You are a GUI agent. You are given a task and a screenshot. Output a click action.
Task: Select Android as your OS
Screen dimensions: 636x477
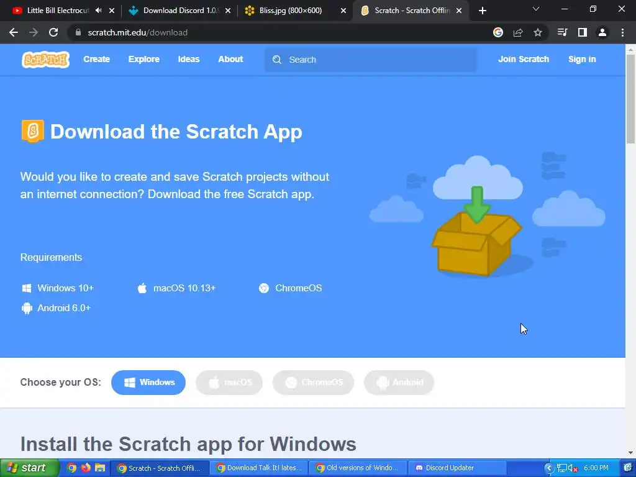[399, 383]
